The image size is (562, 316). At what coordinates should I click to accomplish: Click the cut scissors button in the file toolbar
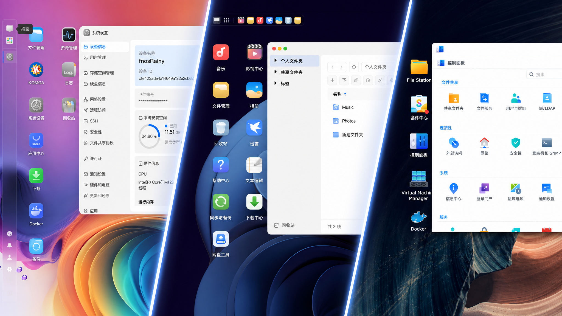pyautogui.click(x=380, y=80)
